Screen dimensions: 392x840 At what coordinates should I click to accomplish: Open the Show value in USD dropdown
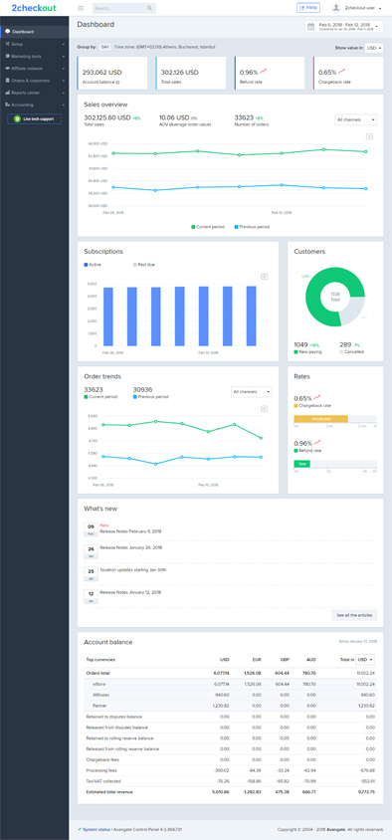click(x=374, y=48)
